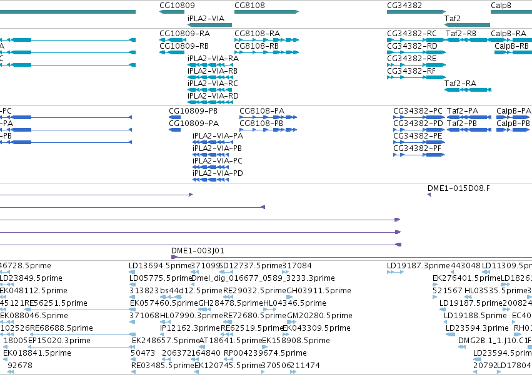The image size is (532, 375).
Task: Select transcript CG34382-RF
Action: [411, 71]
